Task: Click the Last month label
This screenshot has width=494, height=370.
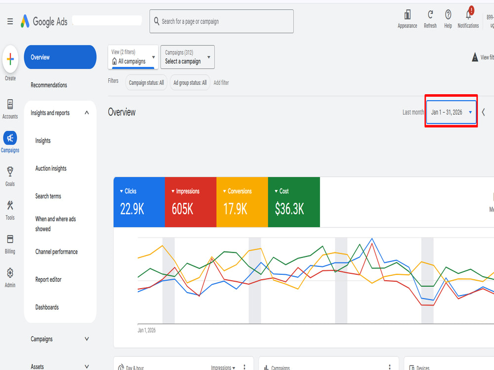Action: point(413,112)
